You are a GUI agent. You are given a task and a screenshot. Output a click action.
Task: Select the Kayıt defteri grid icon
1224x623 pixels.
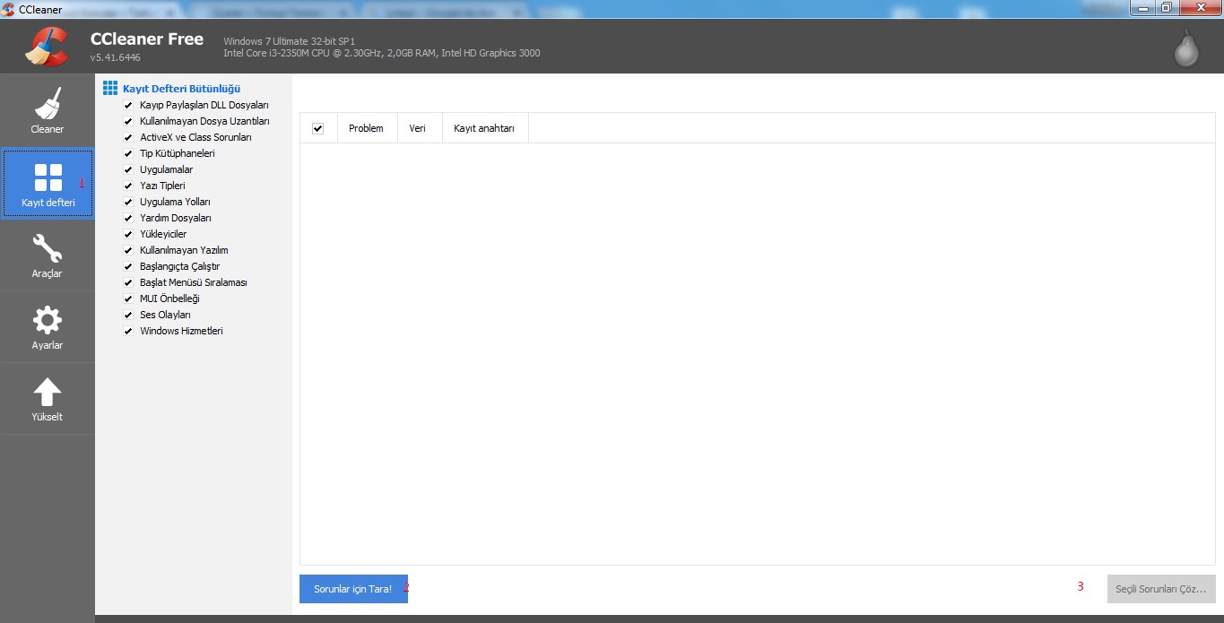pos(48,178)
